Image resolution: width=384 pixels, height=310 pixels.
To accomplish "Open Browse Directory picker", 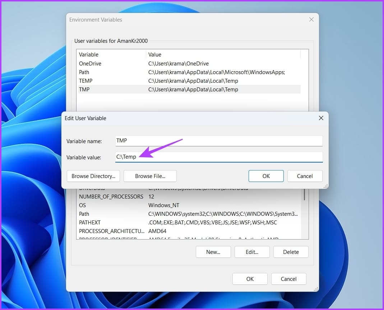I will click(x=93, y=176).
